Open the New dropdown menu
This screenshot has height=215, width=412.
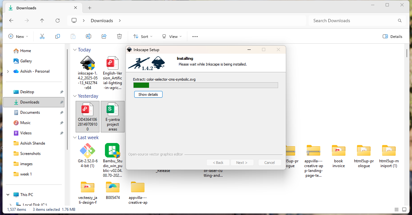(x=18, y=36)
